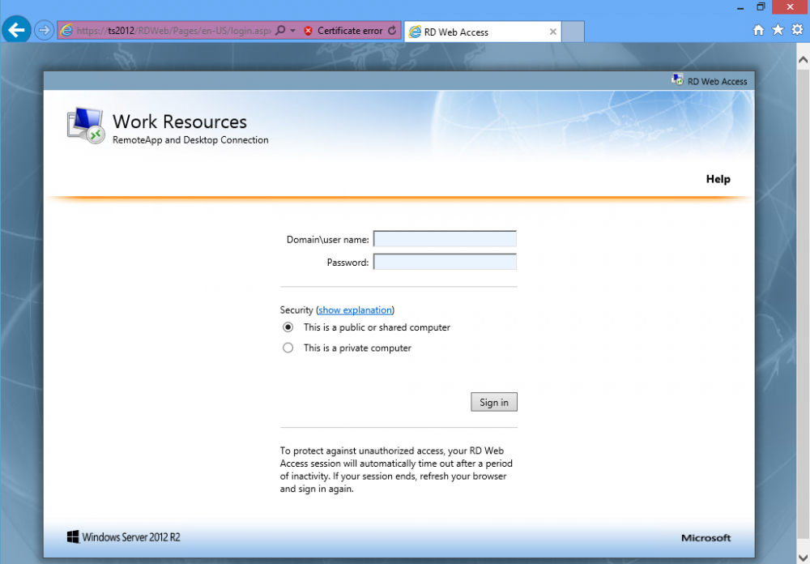This screenshot has height=564, width=810.
Task: Click the Work Resources computer logo icon
Action: [86, 125]
